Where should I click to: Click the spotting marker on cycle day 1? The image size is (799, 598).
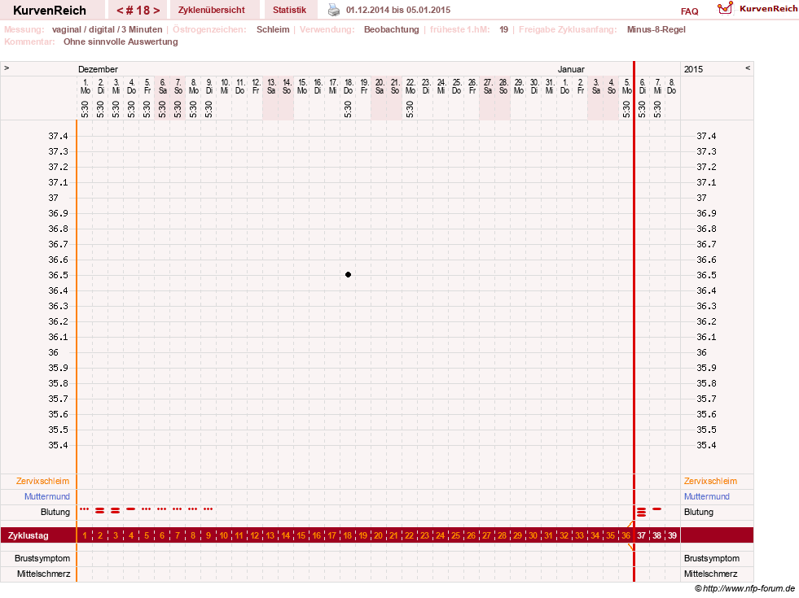pyautogui.click(x=85, y=509)
